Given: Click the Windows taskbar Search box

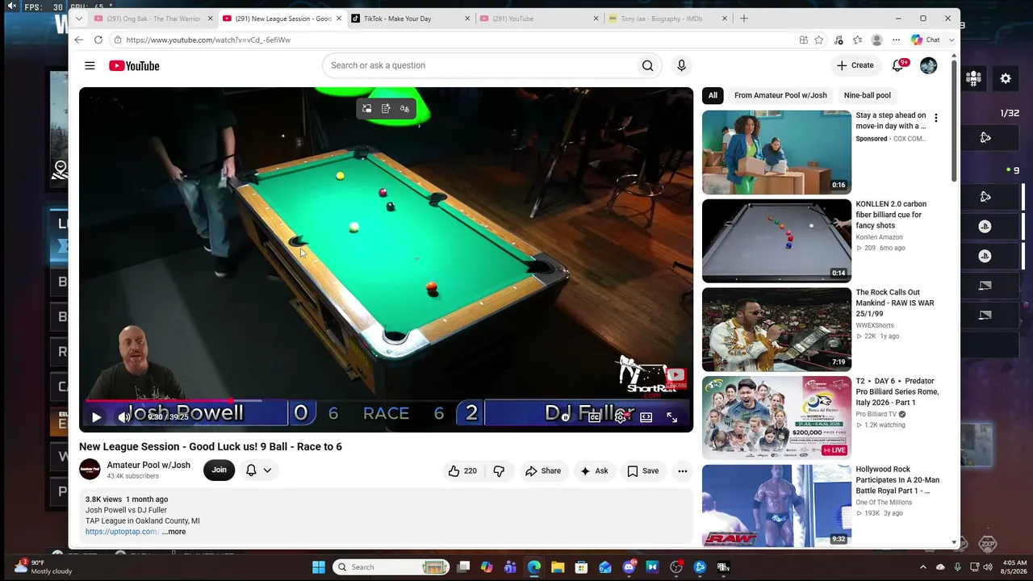Looking at the screenshot, I should tap(391, 567).
